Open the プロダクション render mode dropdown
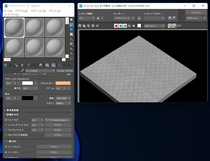 pyautogui.click(x=196, y=18)
